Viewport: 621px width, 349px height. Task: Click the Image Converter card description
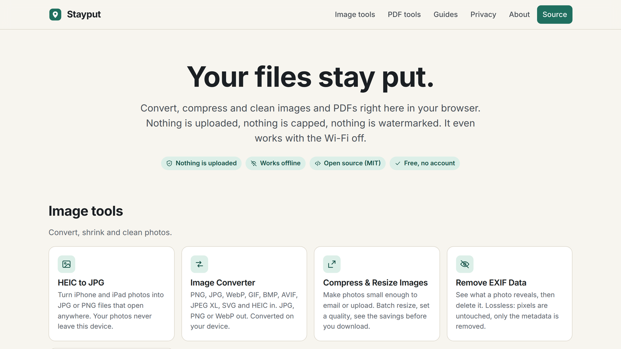tap(244, 311)
